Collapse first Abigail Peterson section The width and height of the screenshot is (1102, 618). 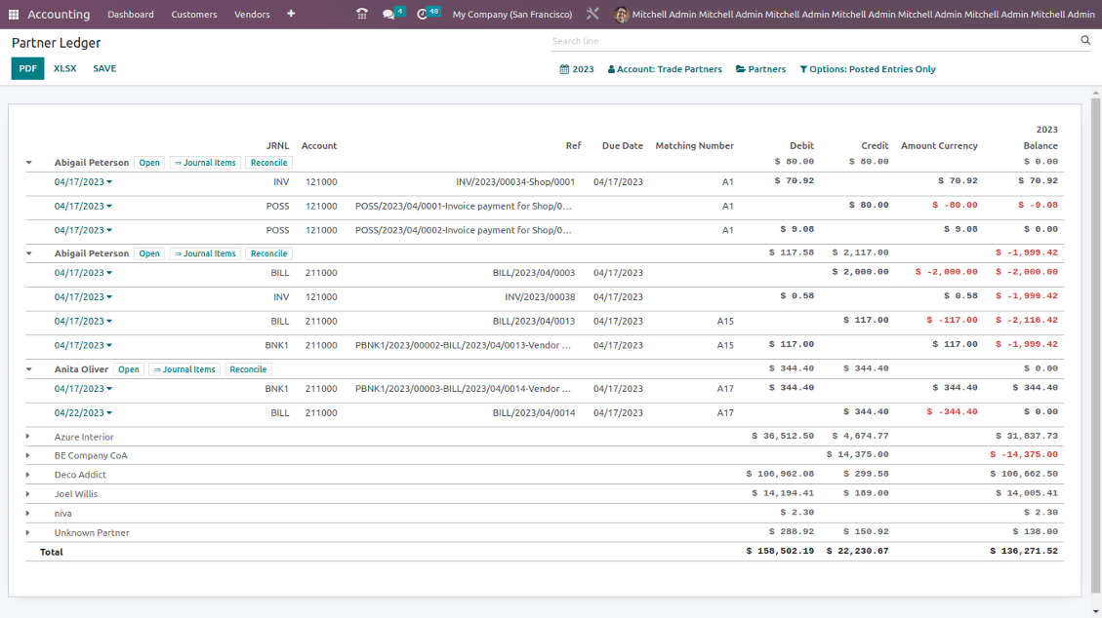[29, 163]
